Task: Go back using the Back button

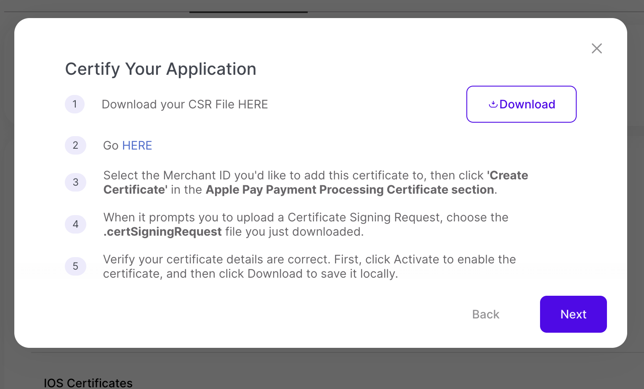Action: tap(485, 314)
